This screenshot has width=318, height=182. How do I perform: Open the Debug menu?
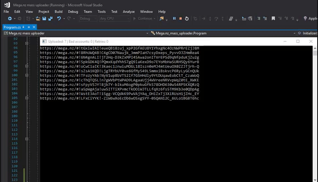(73, 12)
